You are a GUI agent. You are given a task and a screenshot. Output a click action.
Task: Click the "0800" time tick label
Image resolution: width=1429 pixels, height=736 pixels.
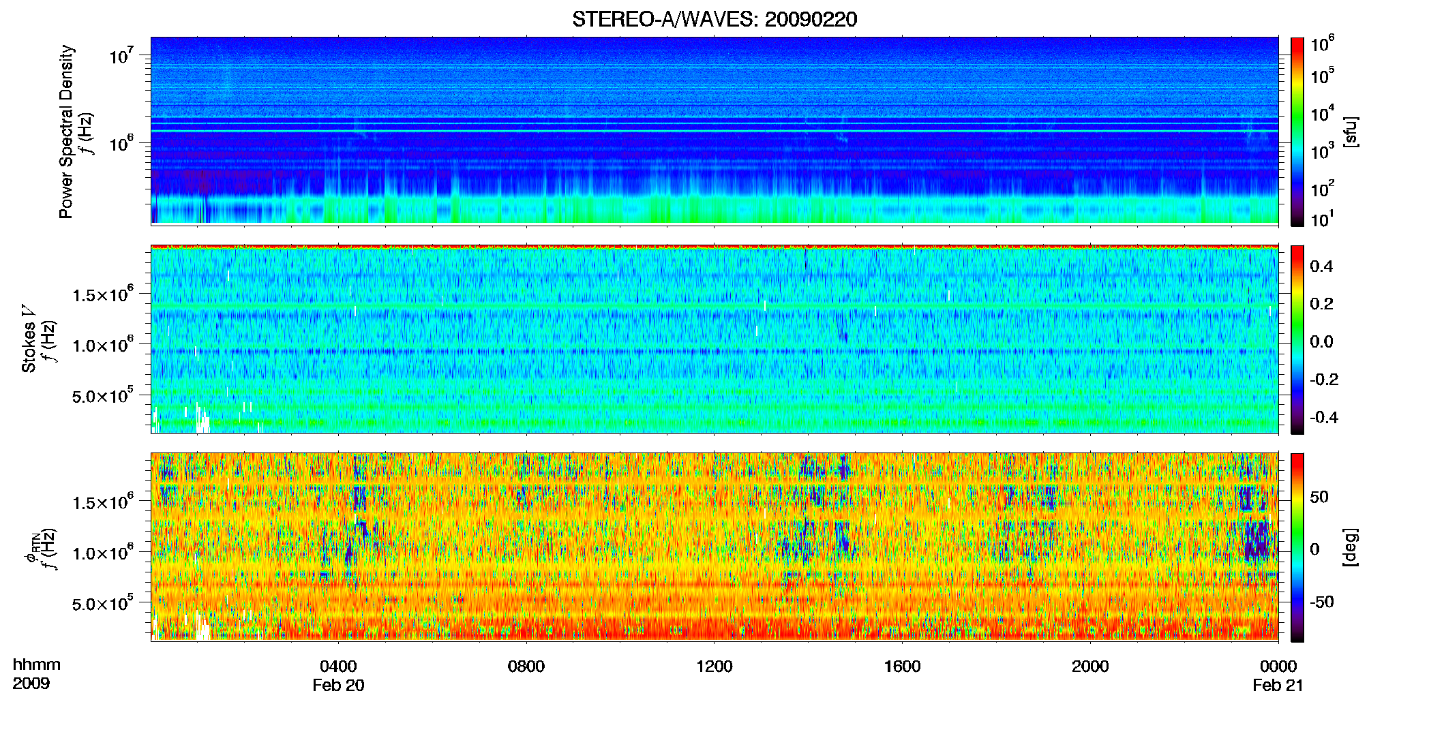(526, 666)
